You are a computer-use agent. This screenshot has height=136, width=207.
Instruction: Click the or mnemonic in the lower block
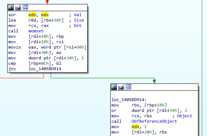114,110
